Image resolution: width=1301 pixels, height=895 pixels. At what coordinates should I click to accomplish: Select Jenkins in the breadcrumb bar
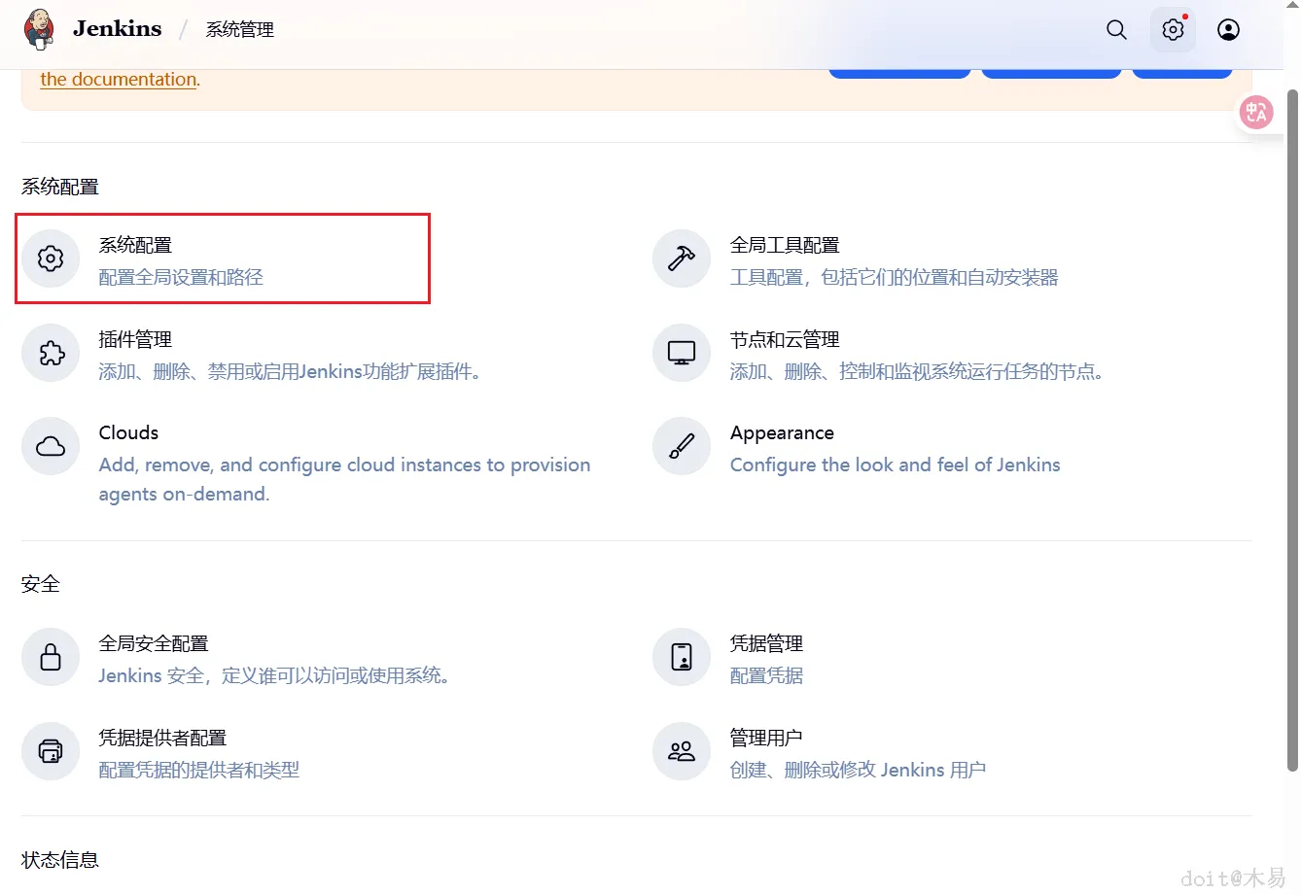117,29
